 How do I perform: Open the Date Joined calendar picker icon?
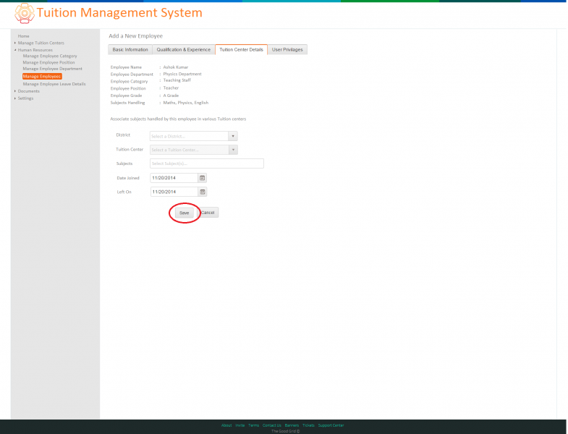pyautogui.click(x=203, y=178)
